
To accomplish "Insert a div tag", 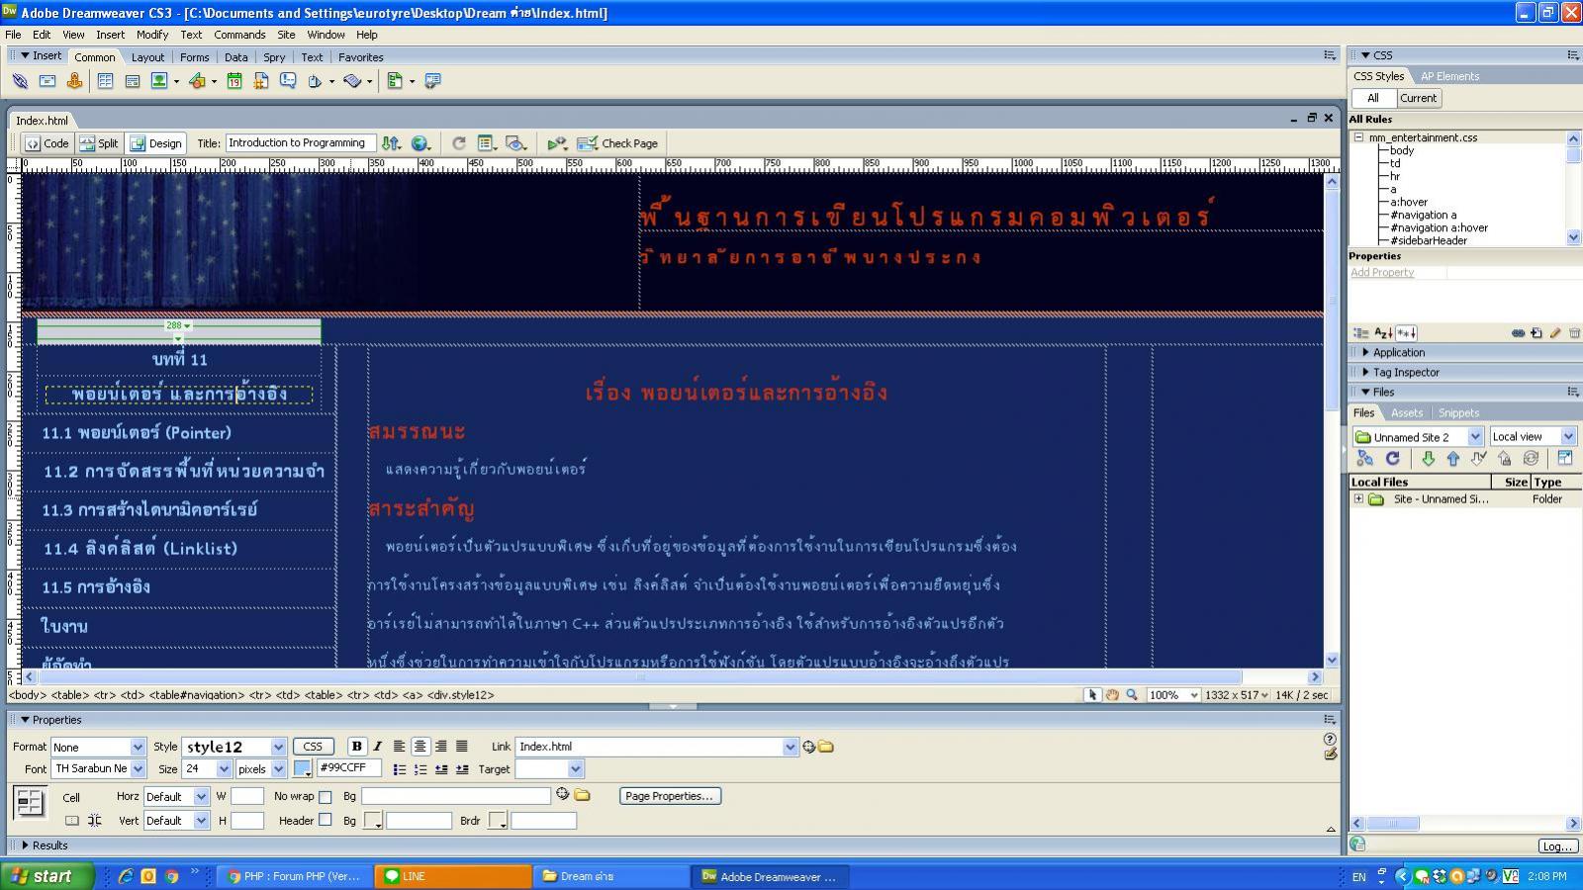I will [x=132, y=81].
